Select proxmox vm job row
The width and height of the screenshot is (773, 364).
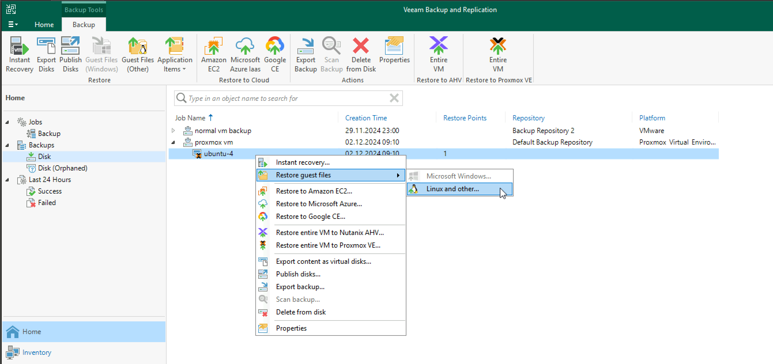click(444, 142)
